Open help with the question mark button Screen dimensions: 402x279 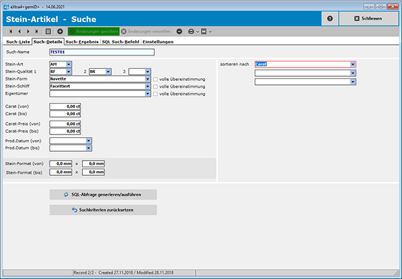pyautogui.click(x=330, y=18)
